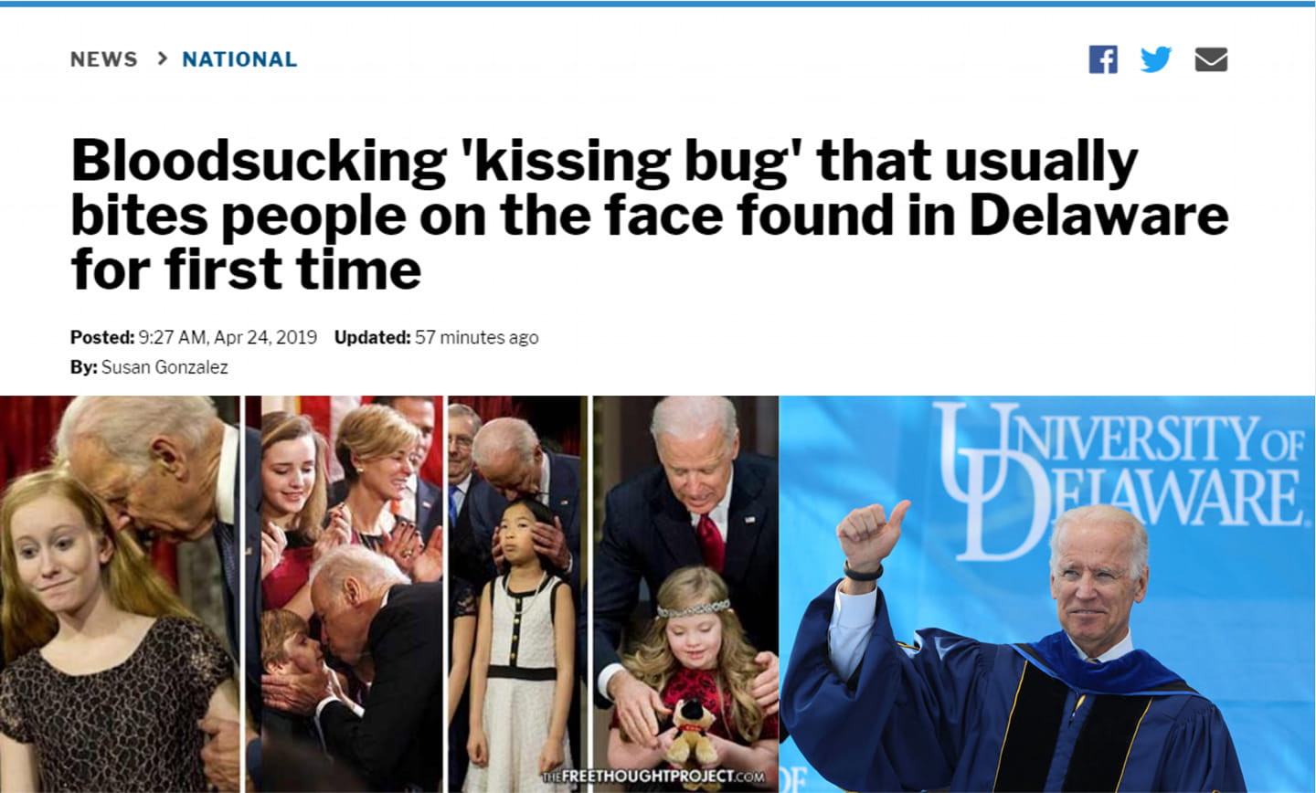Share the article on Twitter
The image size is (1316, 793).
coord(1156,59)
